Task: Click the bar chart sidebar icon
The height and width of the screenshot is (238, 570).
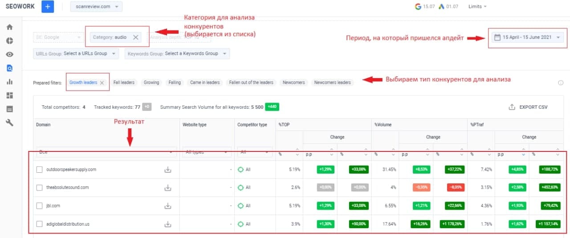Action: tap(9, 82)
